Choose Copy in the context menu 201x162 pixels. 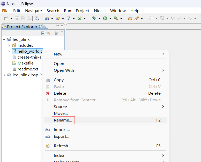pos(105,80)
